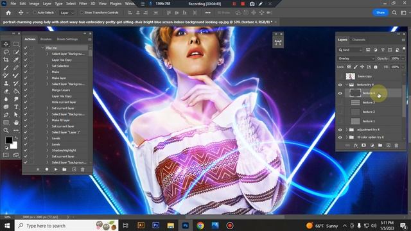This screenshot has height=231, width=411.
Task: Switch to the Brush Settings tab
Action: click(67, 39)
